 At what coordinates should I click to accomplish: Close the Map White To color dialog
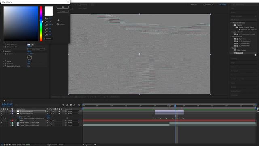(68, 2)
